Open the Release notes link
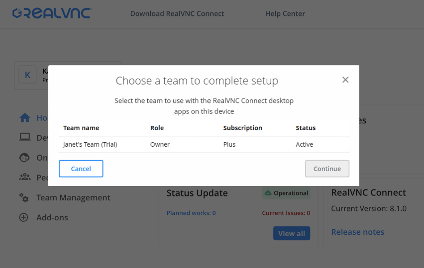424x268 pixels. coord(357,232)
